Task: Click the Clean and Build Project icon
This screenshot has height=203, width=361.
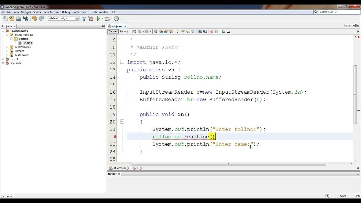Action: pyautogui.click(x=91, y=18)
